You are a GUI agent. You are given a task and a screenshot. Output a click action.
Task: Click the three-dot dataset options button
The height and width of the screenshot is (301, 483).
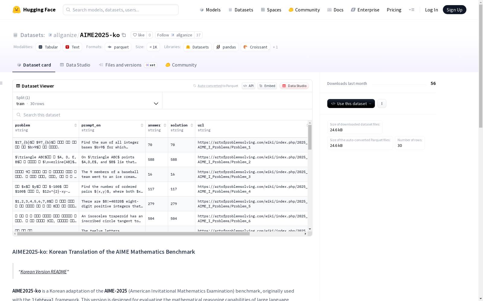click(x=382, y=104)
